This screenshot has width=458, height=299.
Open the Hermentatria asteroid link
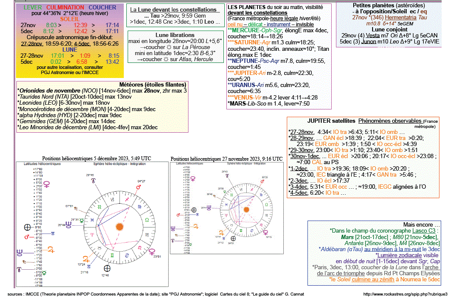pos(401,18)
